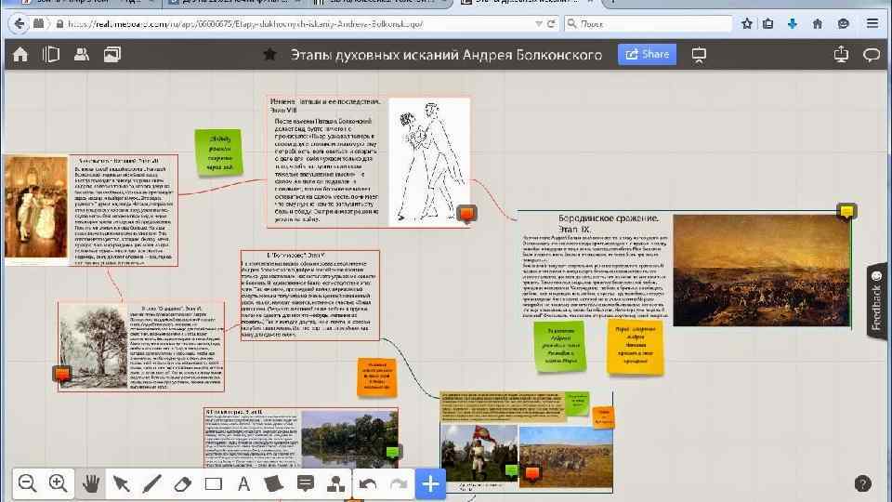Open the chat speech bubble icon

click(x=872, y=55)
